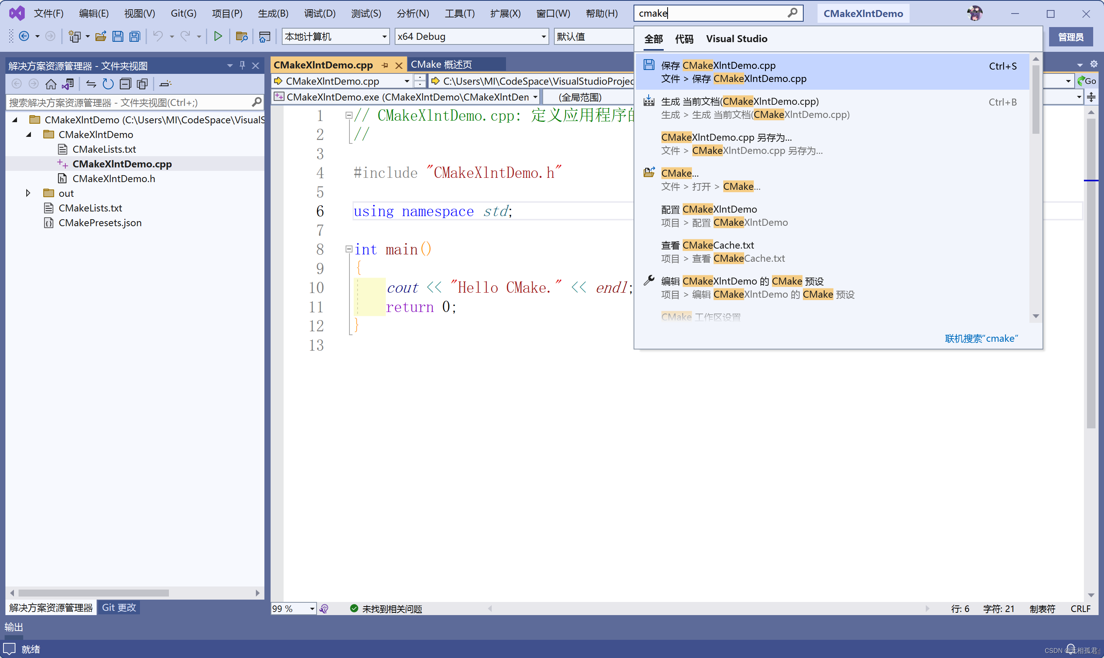Expand the out folder in tree
This screenshot has height=658, width=1104.
(x=28, y=193)
